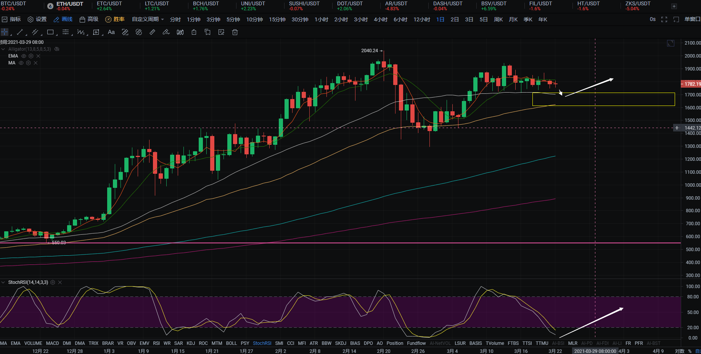Expand crosshair tool submenu arrow
The width and height of the screenshot is (701, 354).
click(11, 35)
